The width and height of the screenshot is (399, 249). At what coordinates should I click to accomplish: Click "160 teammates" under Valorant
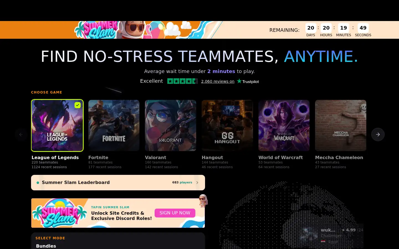158,162
